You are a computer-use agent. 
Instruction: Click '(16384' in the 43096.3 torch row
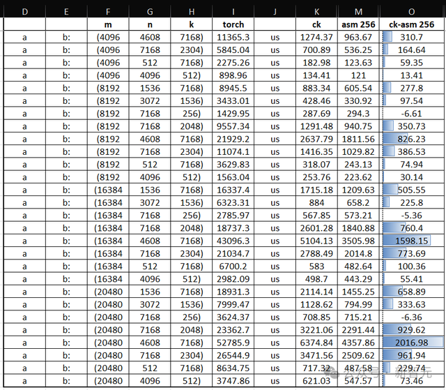pyautogui.click(x=108, y=241)
